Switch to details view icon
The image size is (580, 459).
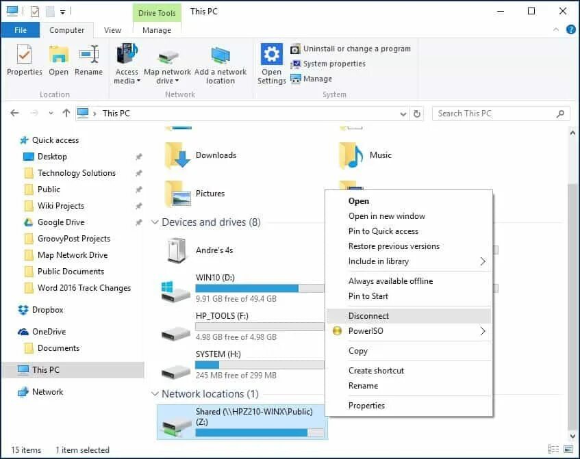[553, 449]
